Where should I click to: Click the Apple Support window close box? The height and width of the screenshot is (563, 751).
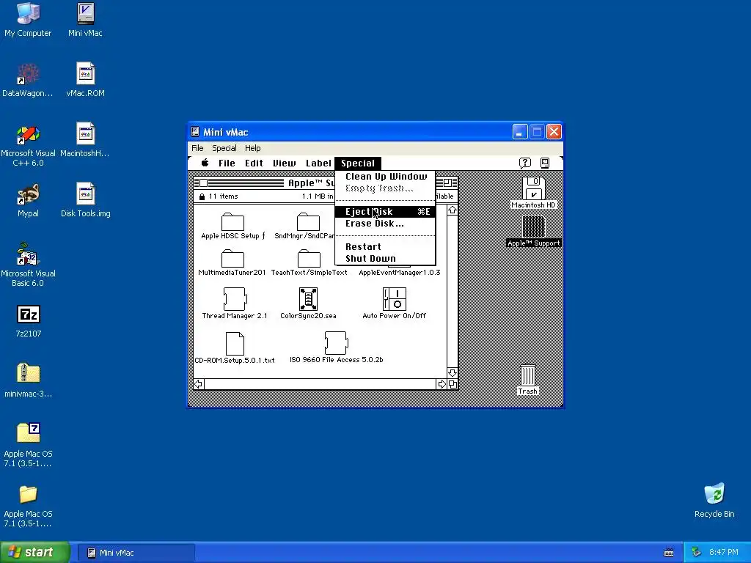click(204, 183)
